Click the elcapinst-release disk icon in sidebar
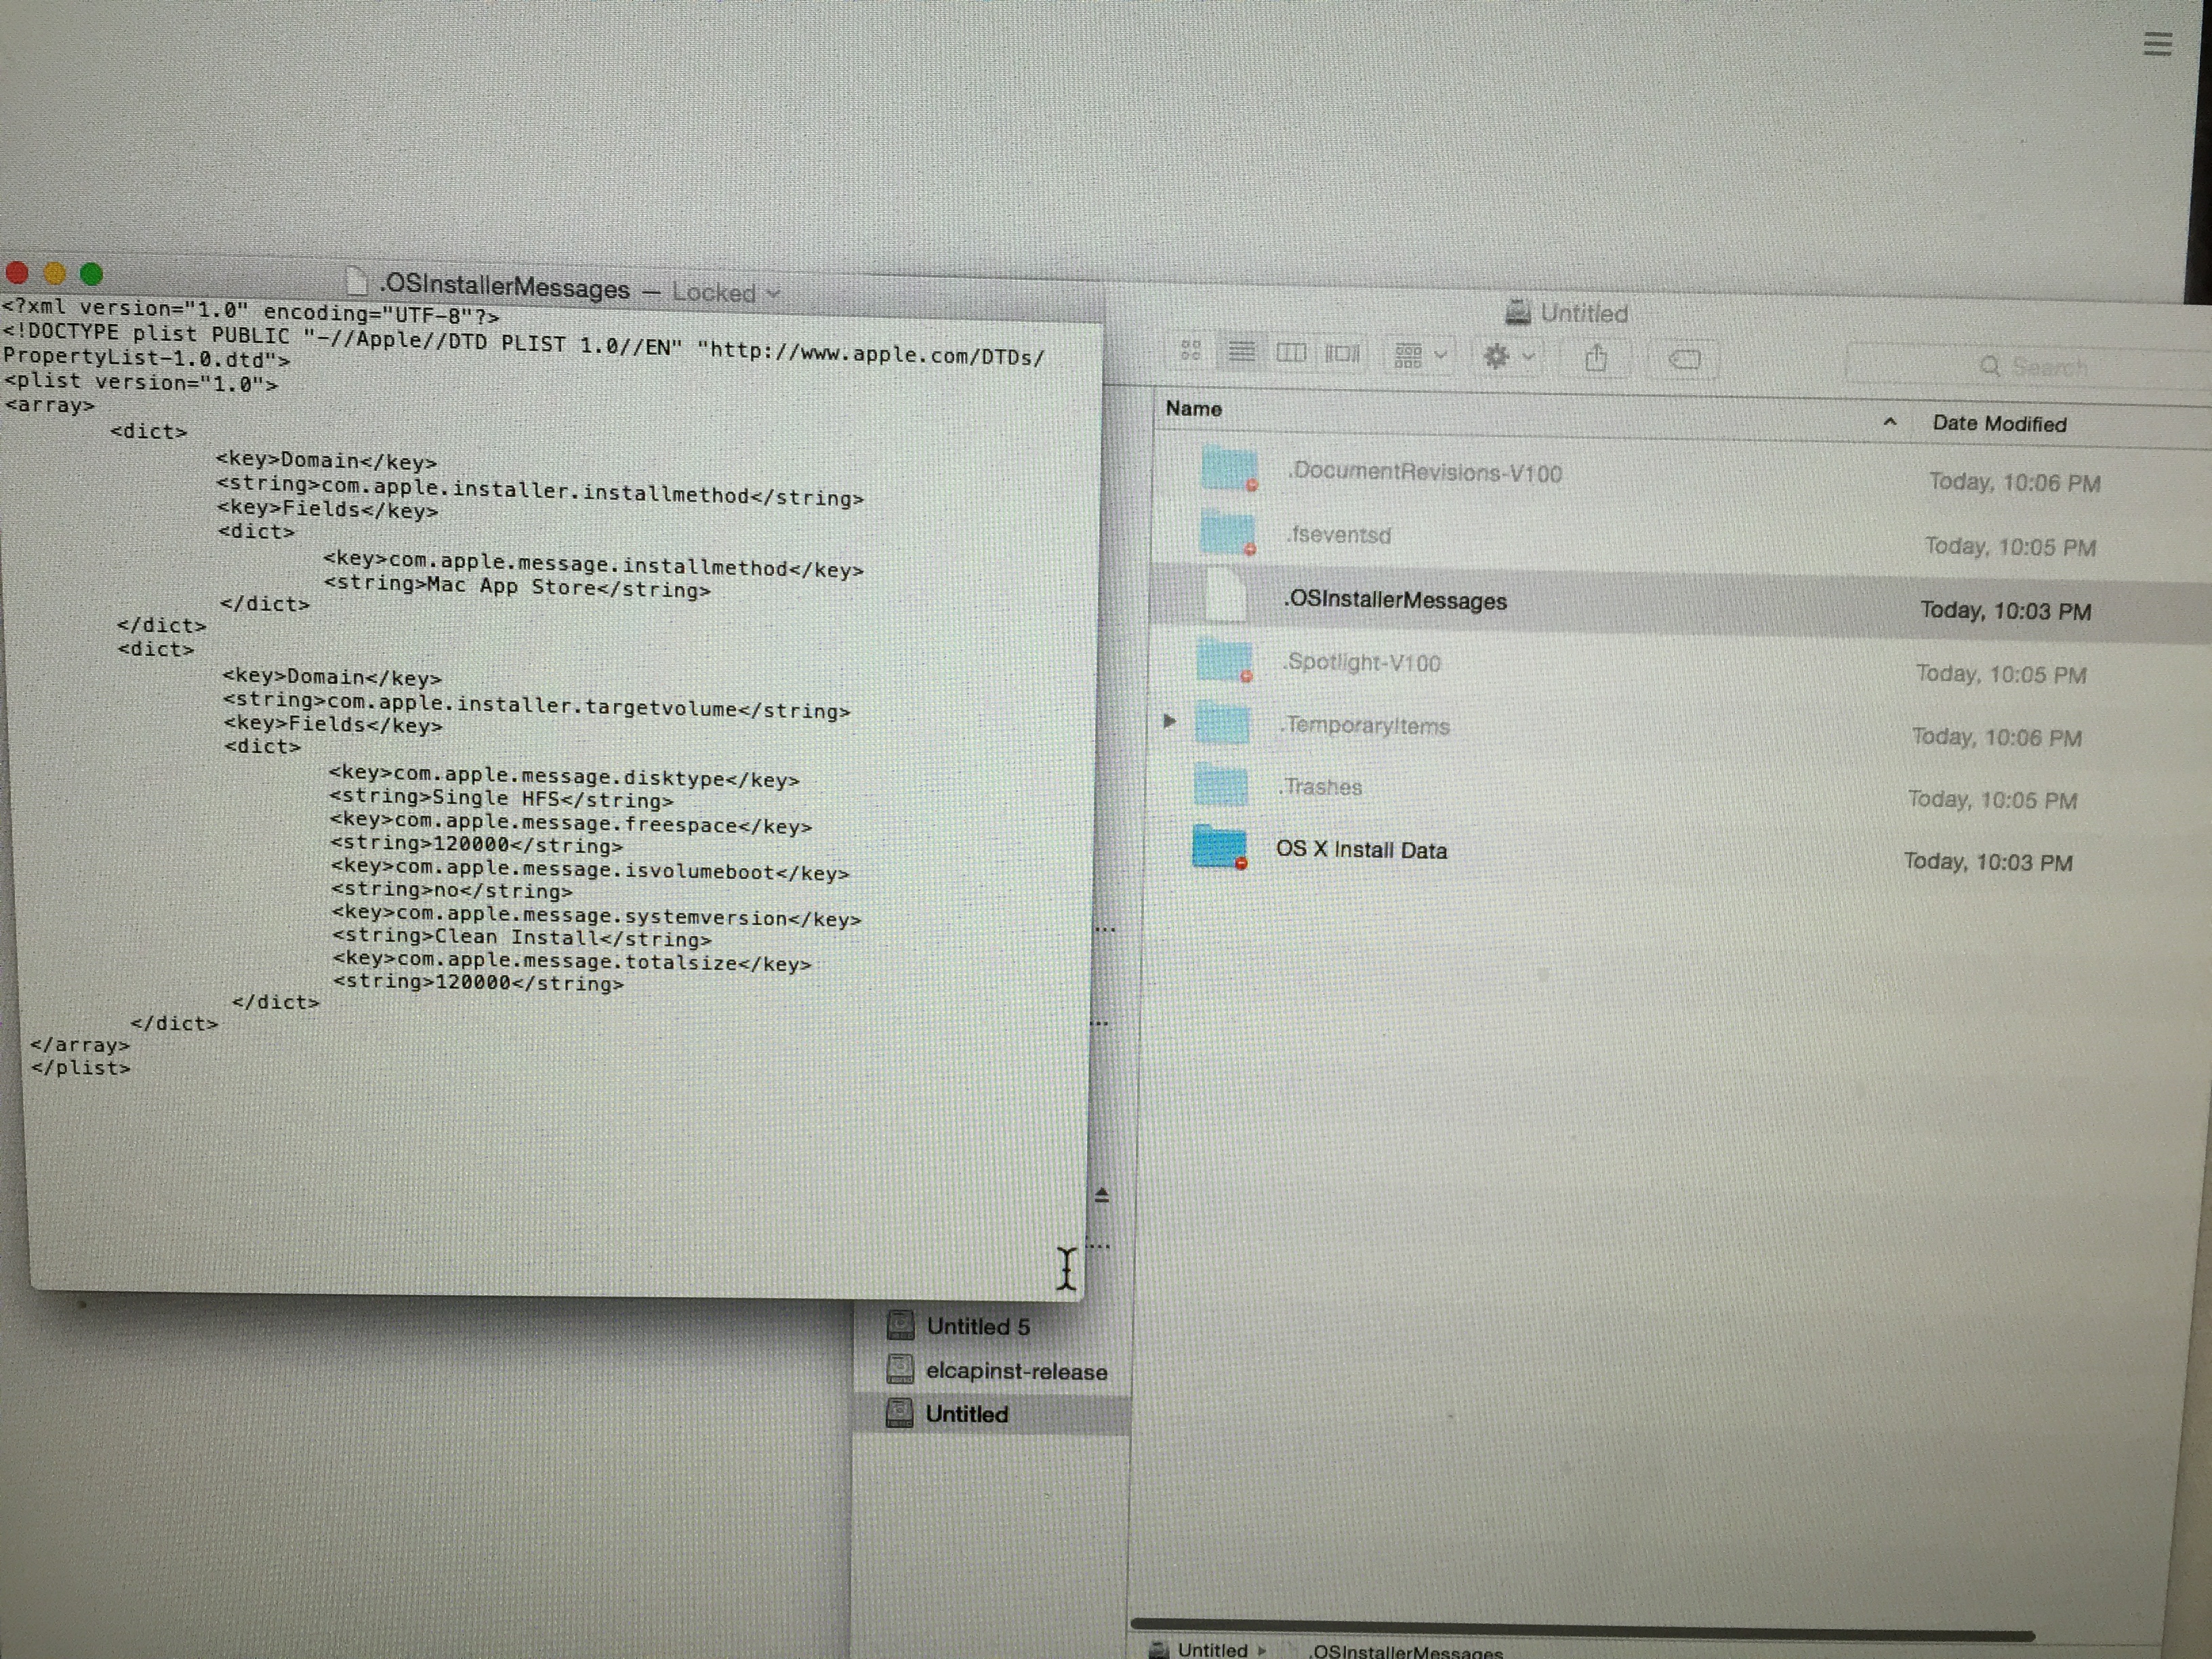 point(900,1369)
